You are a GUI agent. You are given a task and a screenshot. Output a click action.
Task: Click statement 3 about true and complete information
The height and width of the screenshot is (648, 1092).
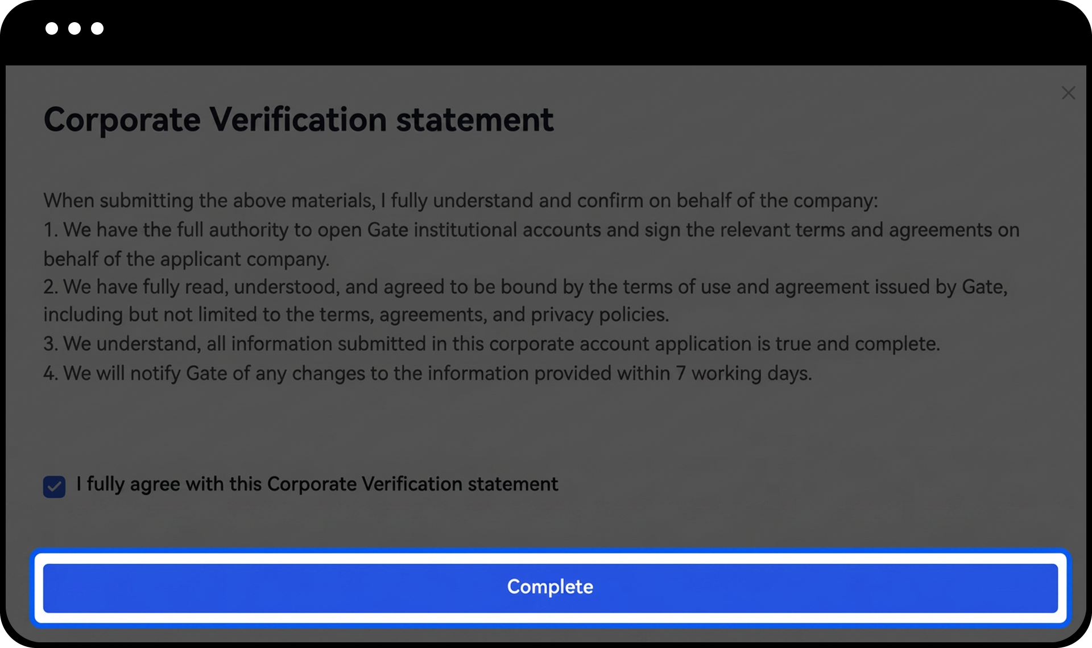491,344
